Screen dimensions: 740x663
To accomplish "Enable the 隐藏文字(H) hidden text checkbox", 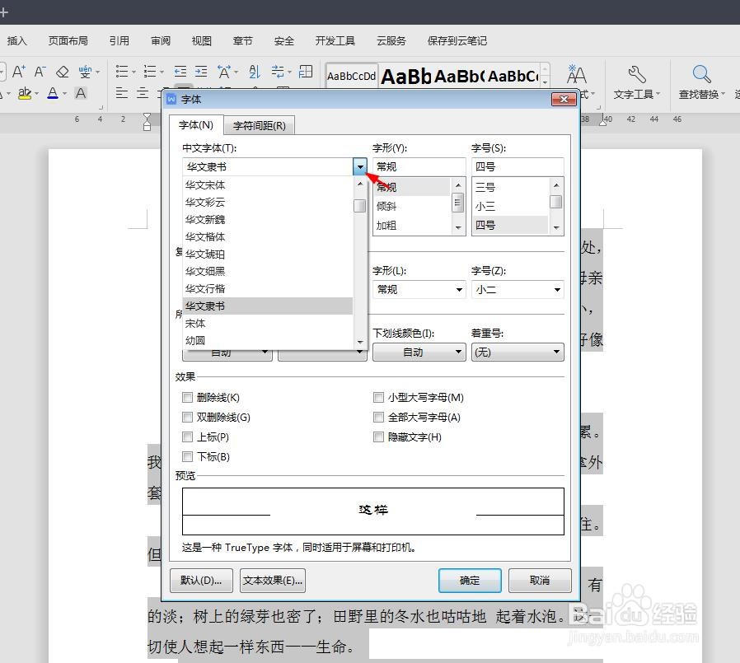I will click(x=378, y=437).
